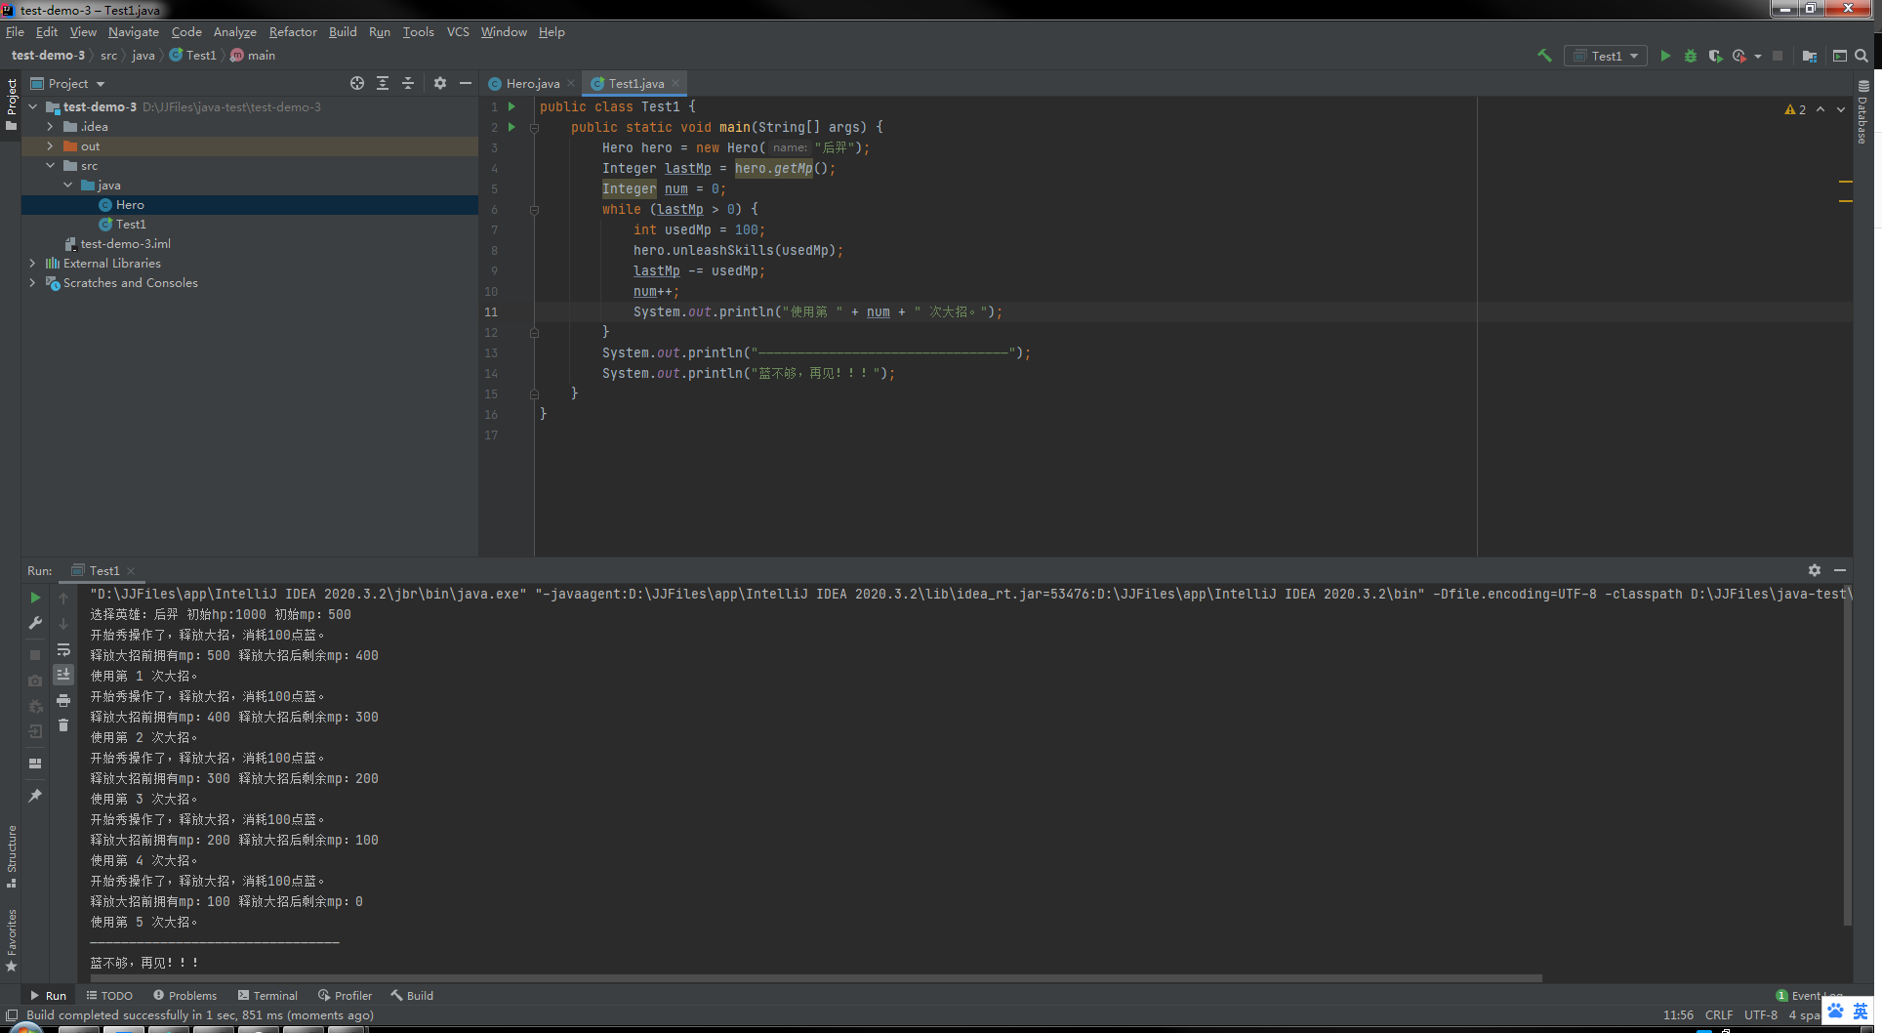Close the Test1.java editor tab
Viewport: 1882px width, 1033px height.
675,84
